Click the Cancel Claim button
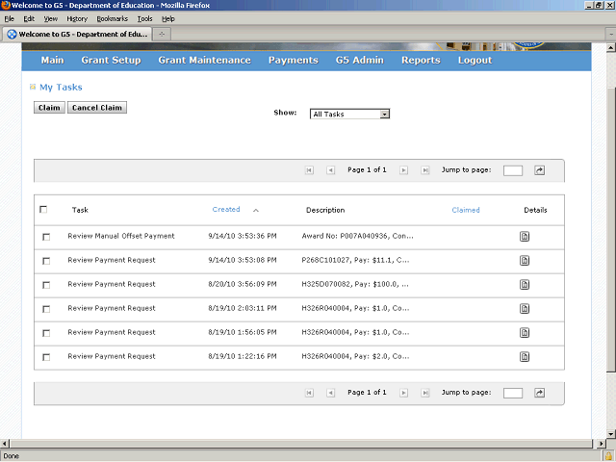 (97, 108)
